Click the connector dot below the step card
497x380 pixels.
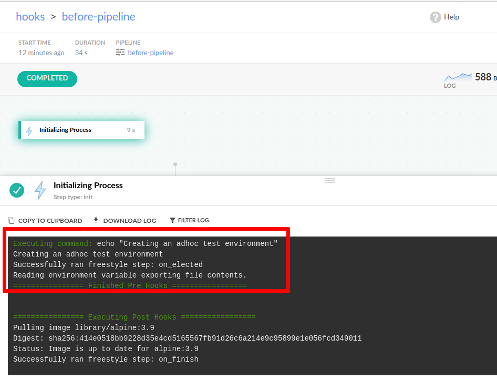175,165
